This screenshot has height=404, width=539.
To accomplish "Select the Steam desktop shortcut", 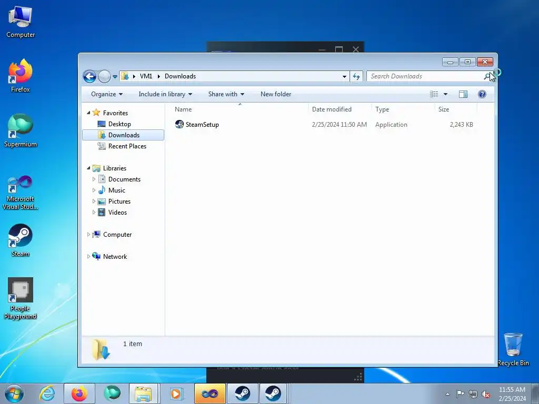I will pos(21,240).
